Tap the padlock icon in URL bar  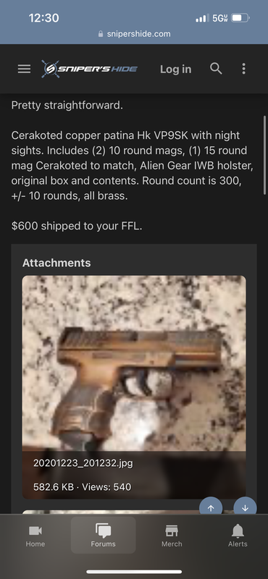click(x=101, y=34)
